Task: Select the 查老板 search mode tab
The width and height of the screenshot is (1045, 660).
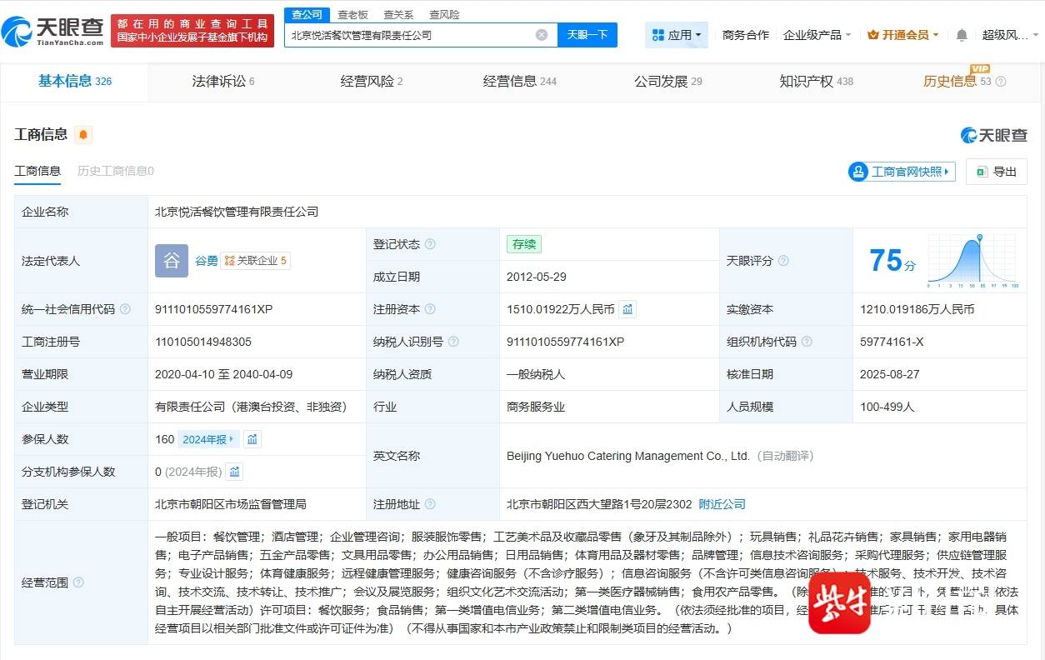Action: (x=352, y=14)
